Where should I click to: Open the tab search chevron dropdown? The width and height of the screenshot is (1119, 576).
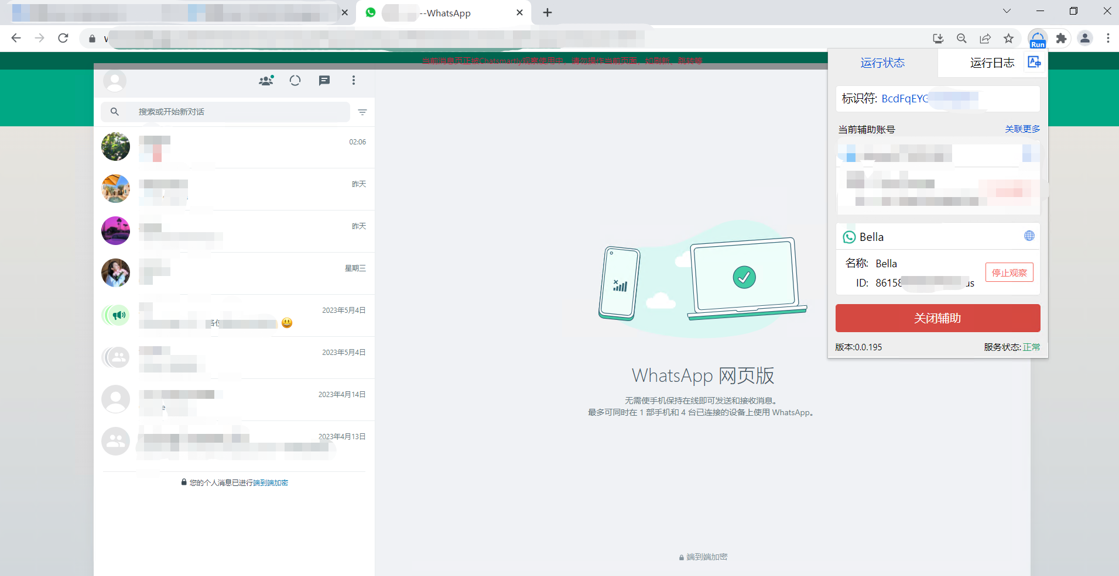1007,11
